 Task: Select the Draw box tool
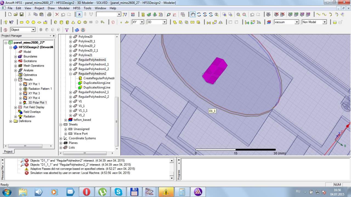(55, 22)
